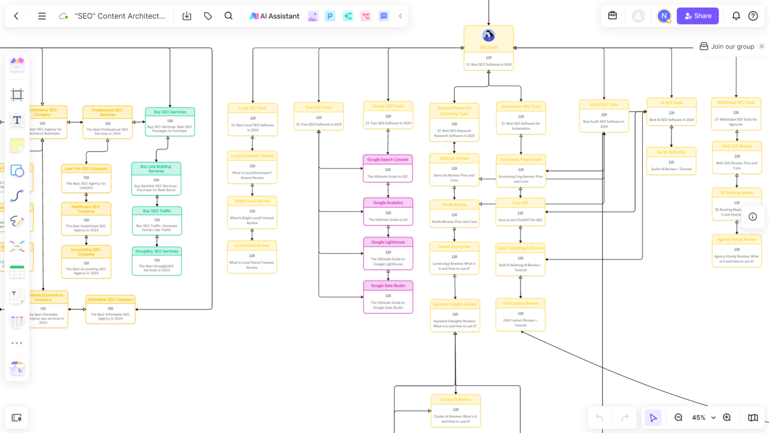Open the search magnifier in top toolbar
Image resolution: width=769 pixels, height=433 pixels.
[229, 16]
